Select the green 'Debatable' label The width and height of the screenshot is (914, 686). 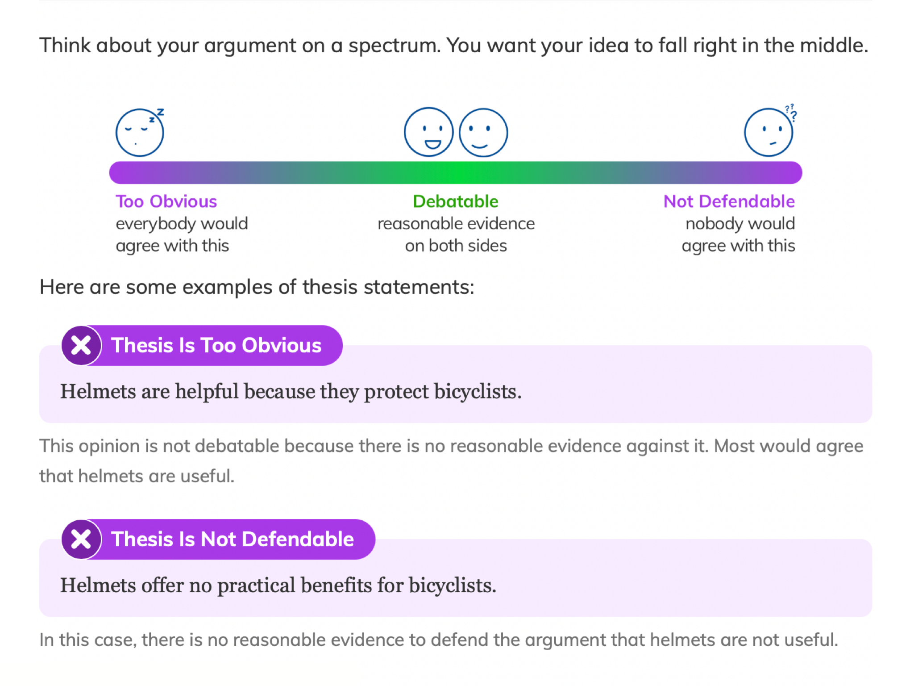click(456, 201)
